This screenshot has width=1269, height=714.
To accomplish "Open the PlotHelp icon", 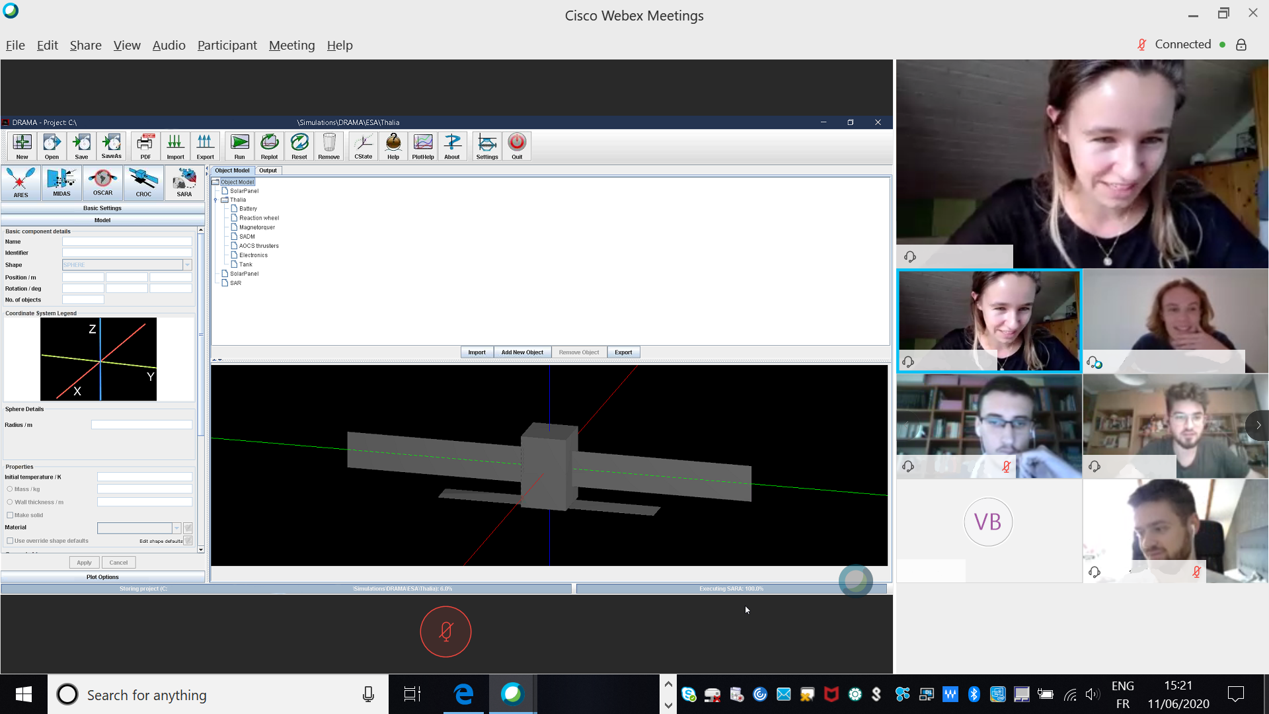I will tap(423, 145).
